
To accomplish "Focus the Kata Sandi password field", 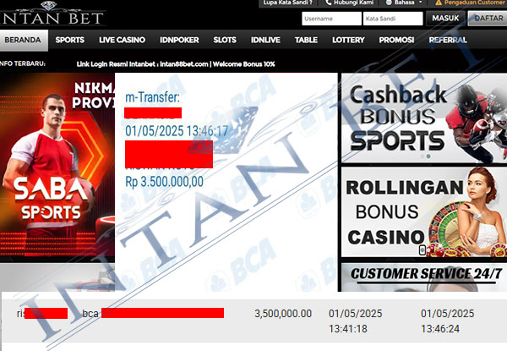I will point(393,19).
